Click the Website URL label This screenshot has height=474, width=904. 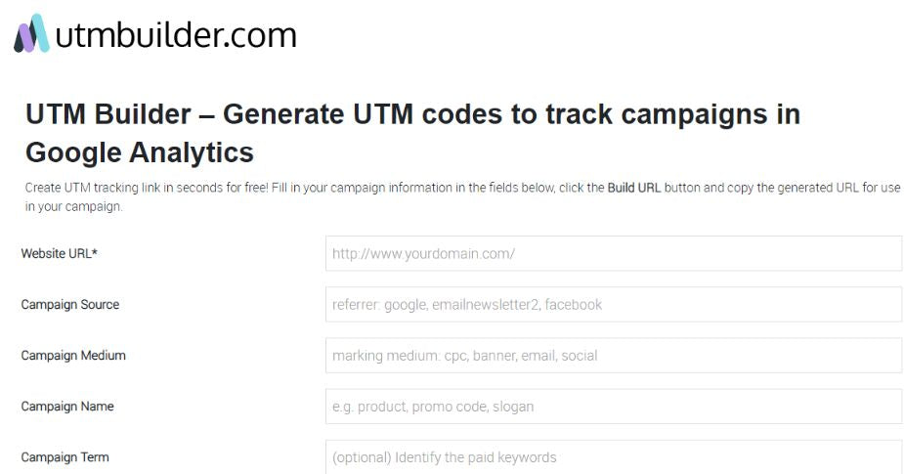click(x=56, y=254)
